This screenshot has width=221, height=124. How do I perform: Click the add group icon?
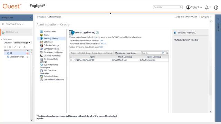[5, 47]
